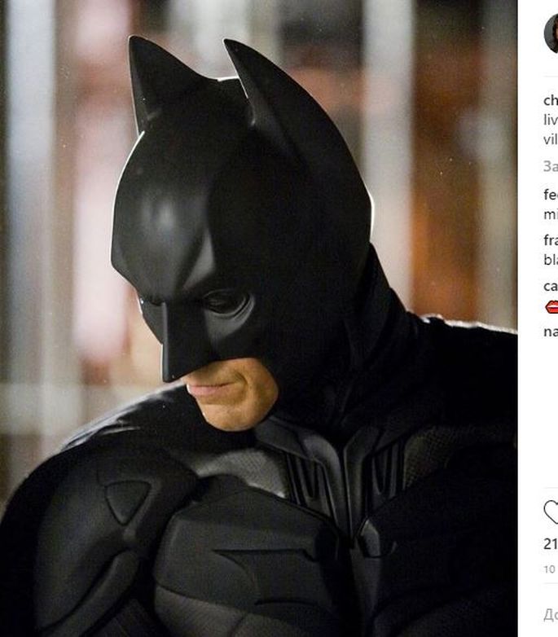
Task: View the likes count beginning with "21"
Action: [551, 543]
